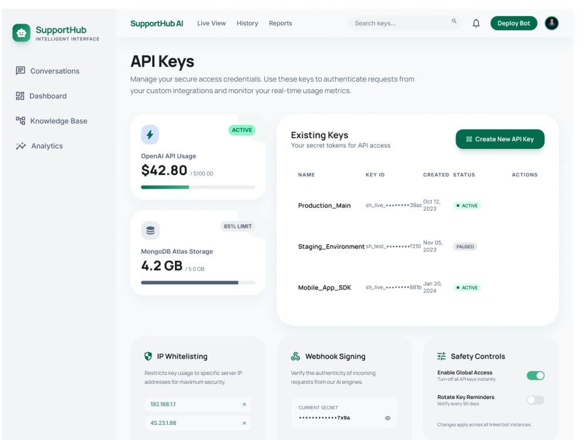The width and height of the screenshot is (587, 440).
Task: Click the ACTIVE status of Production_Main
Action: [x=467, y=206]
